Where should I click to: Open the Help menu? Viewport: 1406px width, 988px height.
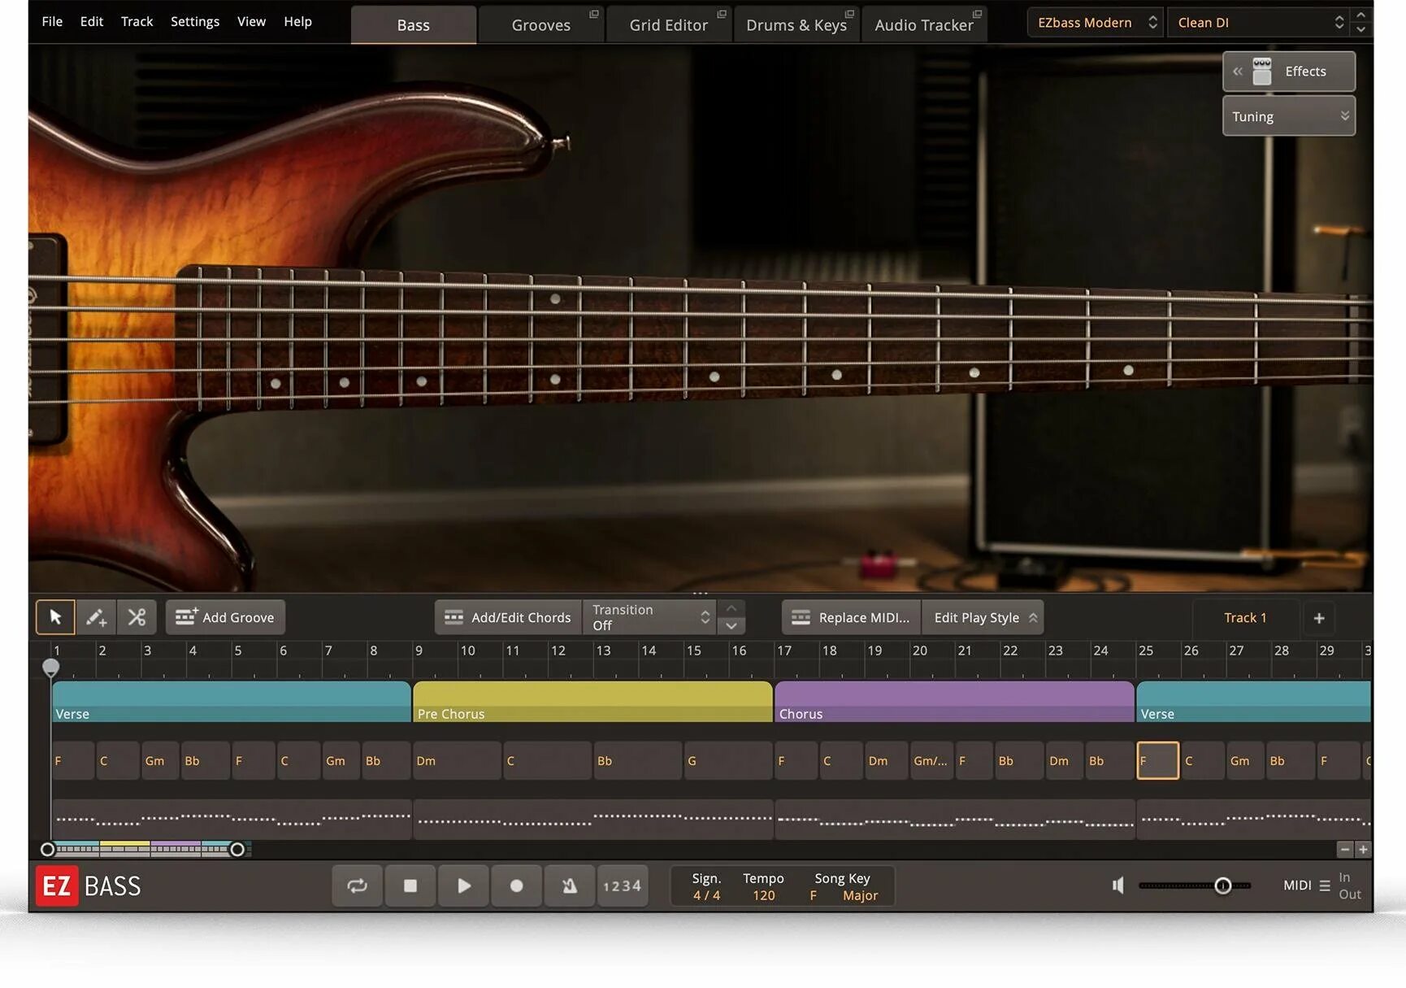tap(297, 21)
